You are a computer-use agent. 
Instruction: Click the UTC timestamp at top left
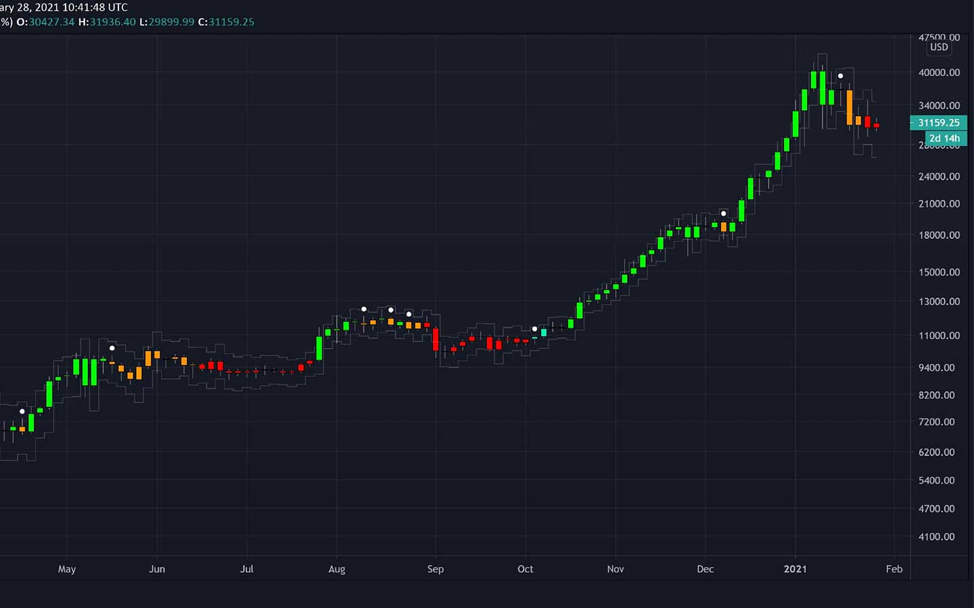64,7
